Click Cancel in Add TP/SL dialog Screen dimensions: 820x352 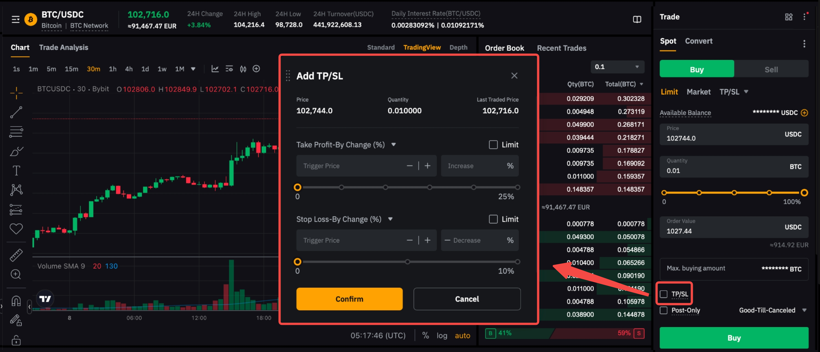[x=467, y=299]
